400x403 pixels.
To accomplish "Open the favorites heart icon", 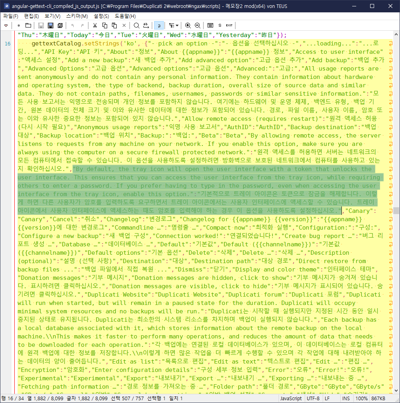I will point(6,26).
